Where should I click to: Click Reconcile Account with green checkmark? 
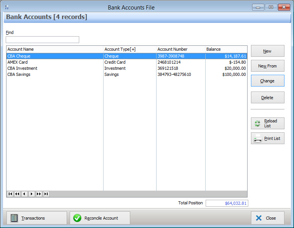coord(100,218)
